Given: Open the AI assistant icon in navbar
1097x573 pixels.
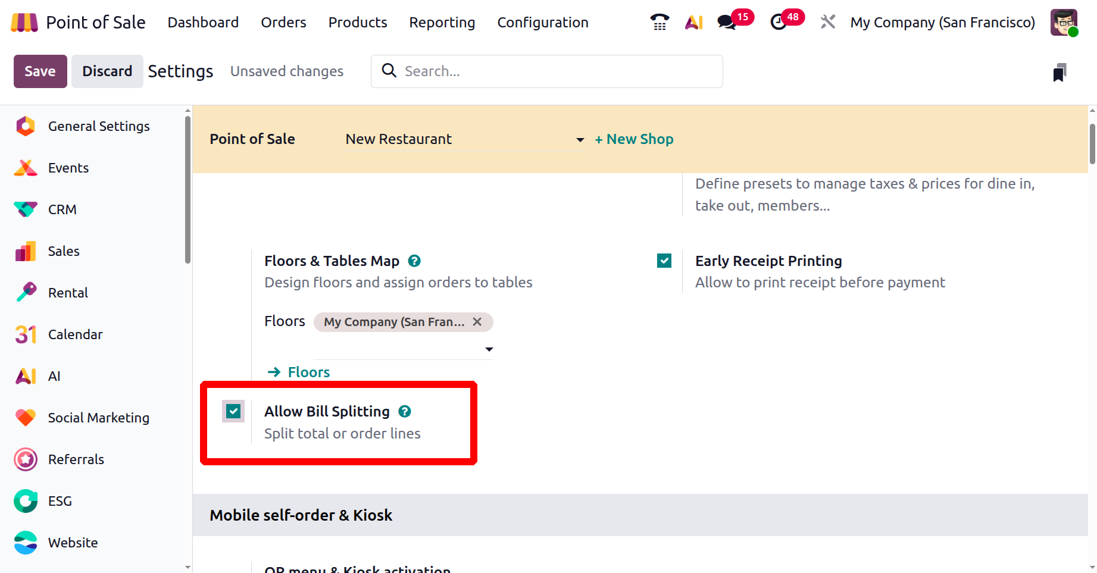Looking at the screenshot, I should coord(693,23).
